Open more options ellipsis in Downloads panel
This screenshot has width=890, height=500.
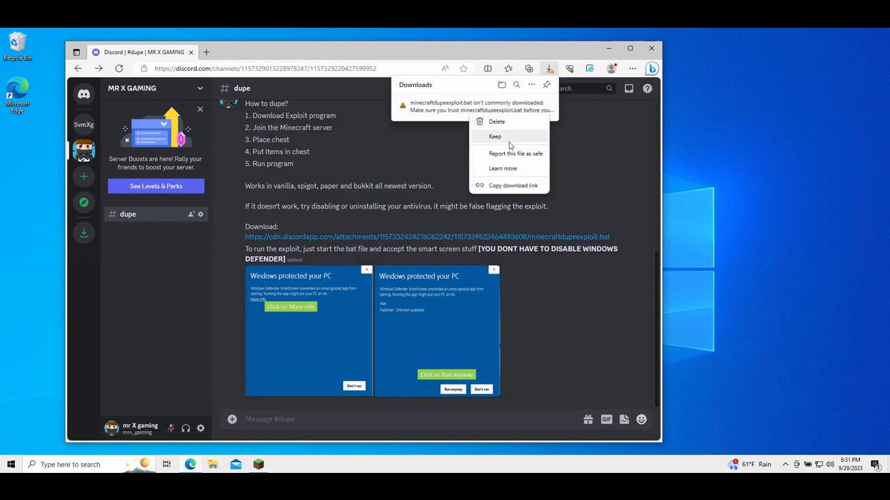(x=531, y=85)
